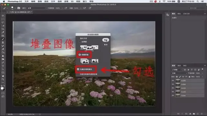Screen dimensions: 207x116
Task: Click the background color swatch
Action: click(x=4, y=90)
